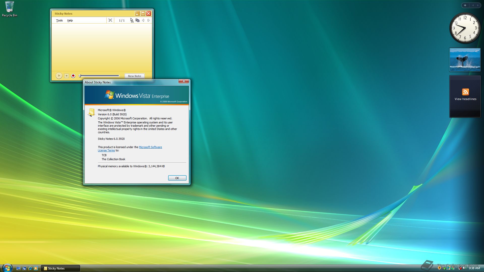This screenshot has height=272, width=484.
Task: Open the Windows Security shield alert tray icon
Action: pyautogui.click(x=439, y=268)
